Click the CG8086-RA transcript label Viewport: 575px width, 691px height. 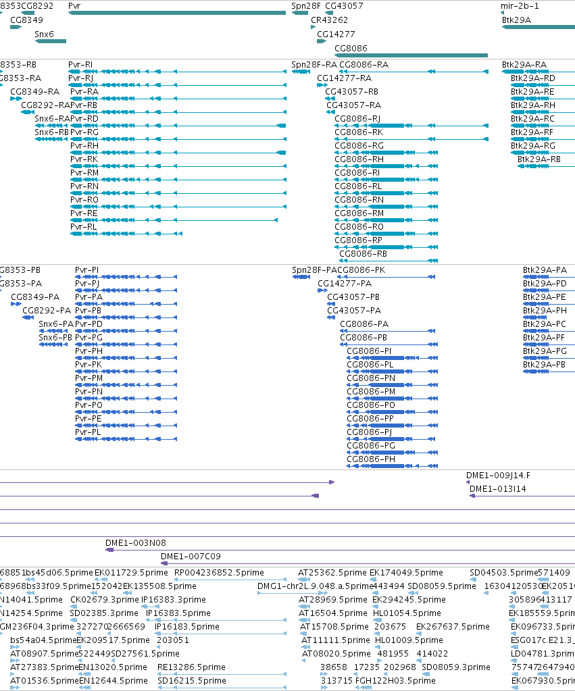click(364, 65)
